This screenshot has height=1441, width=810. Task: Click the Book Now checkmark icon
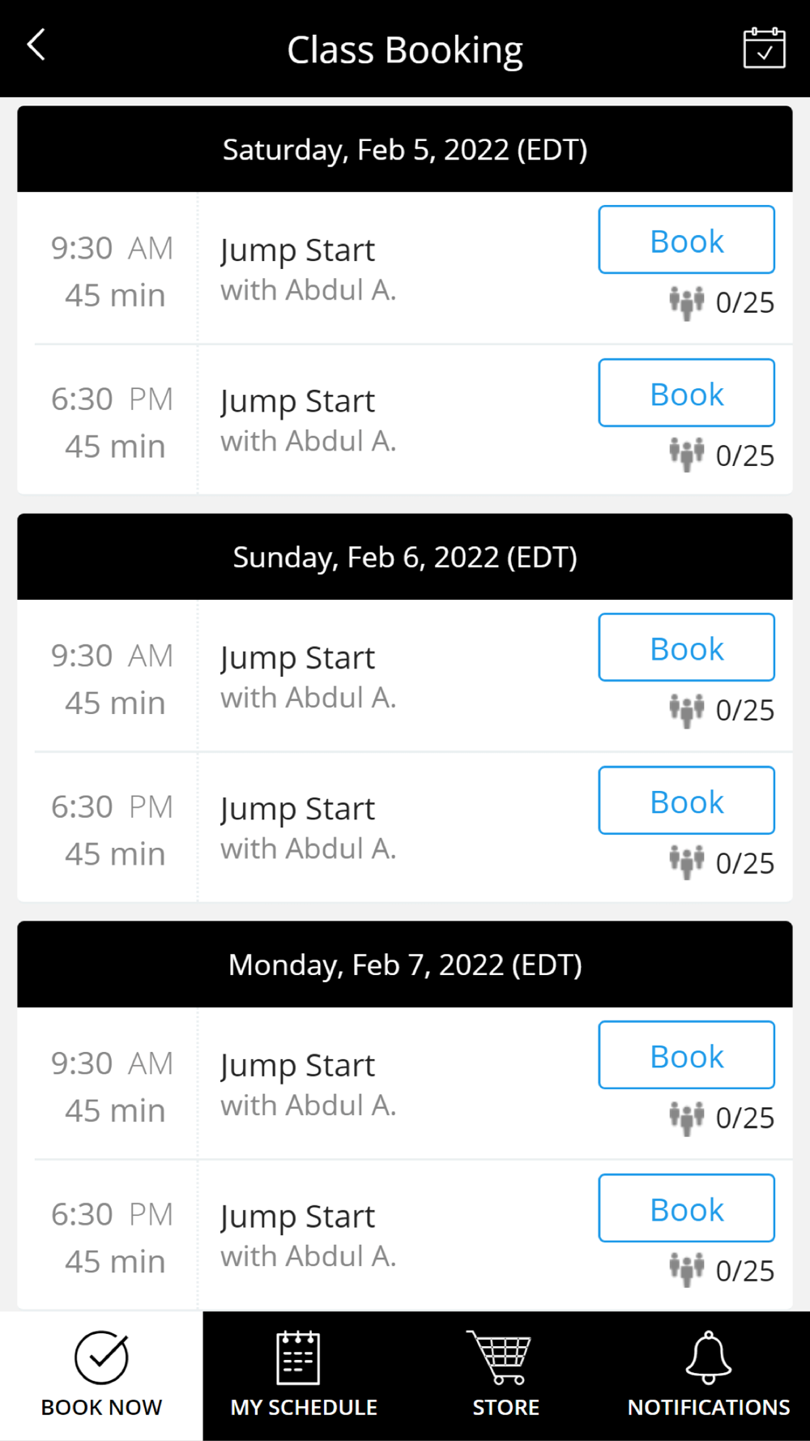tap(101, 1358)
